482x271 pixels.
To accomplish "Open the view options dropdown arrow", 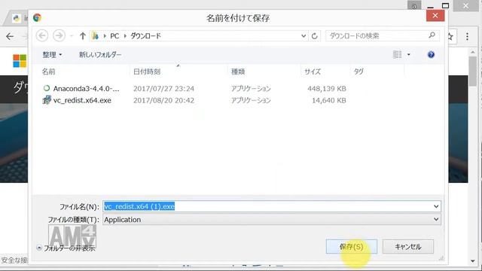I will click(408, 55).
